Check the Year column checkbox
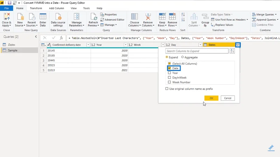This screenshot has width=280, height=157. 169,73
